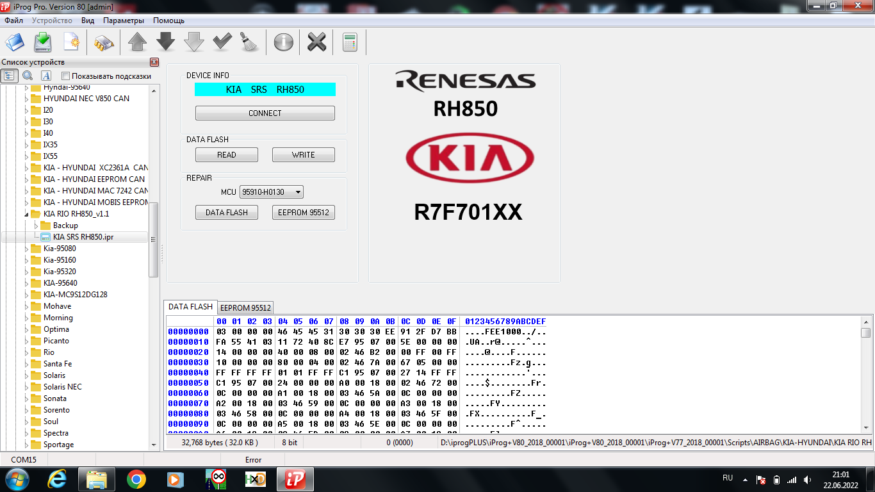Click the READ button under DATA FLASH
875x492 pixels.
226,155
